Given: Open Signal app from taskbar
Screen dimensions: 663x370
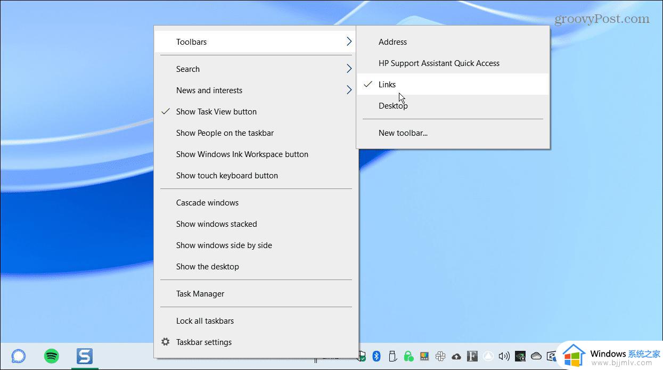Looking at the screenshot, I should [x=18, y=356].
